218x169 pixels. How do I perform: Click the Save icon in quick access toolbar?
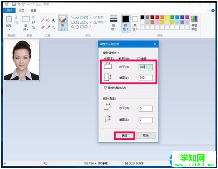click(14, 4)
